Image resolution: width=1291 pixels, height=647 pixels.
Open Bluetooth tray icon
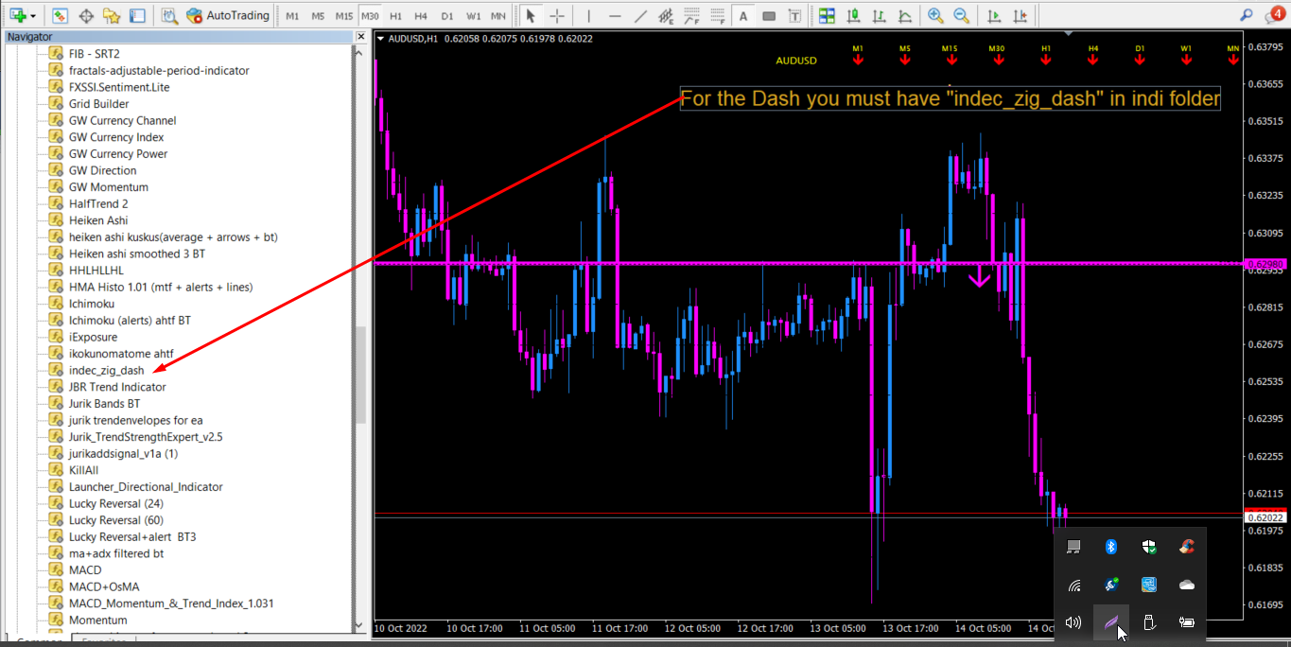pos(1111,547)
